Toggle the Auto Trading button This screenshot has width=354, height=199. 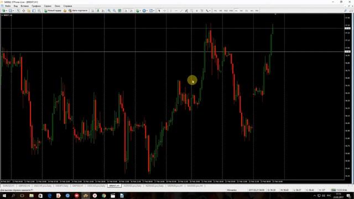point(78,11)
